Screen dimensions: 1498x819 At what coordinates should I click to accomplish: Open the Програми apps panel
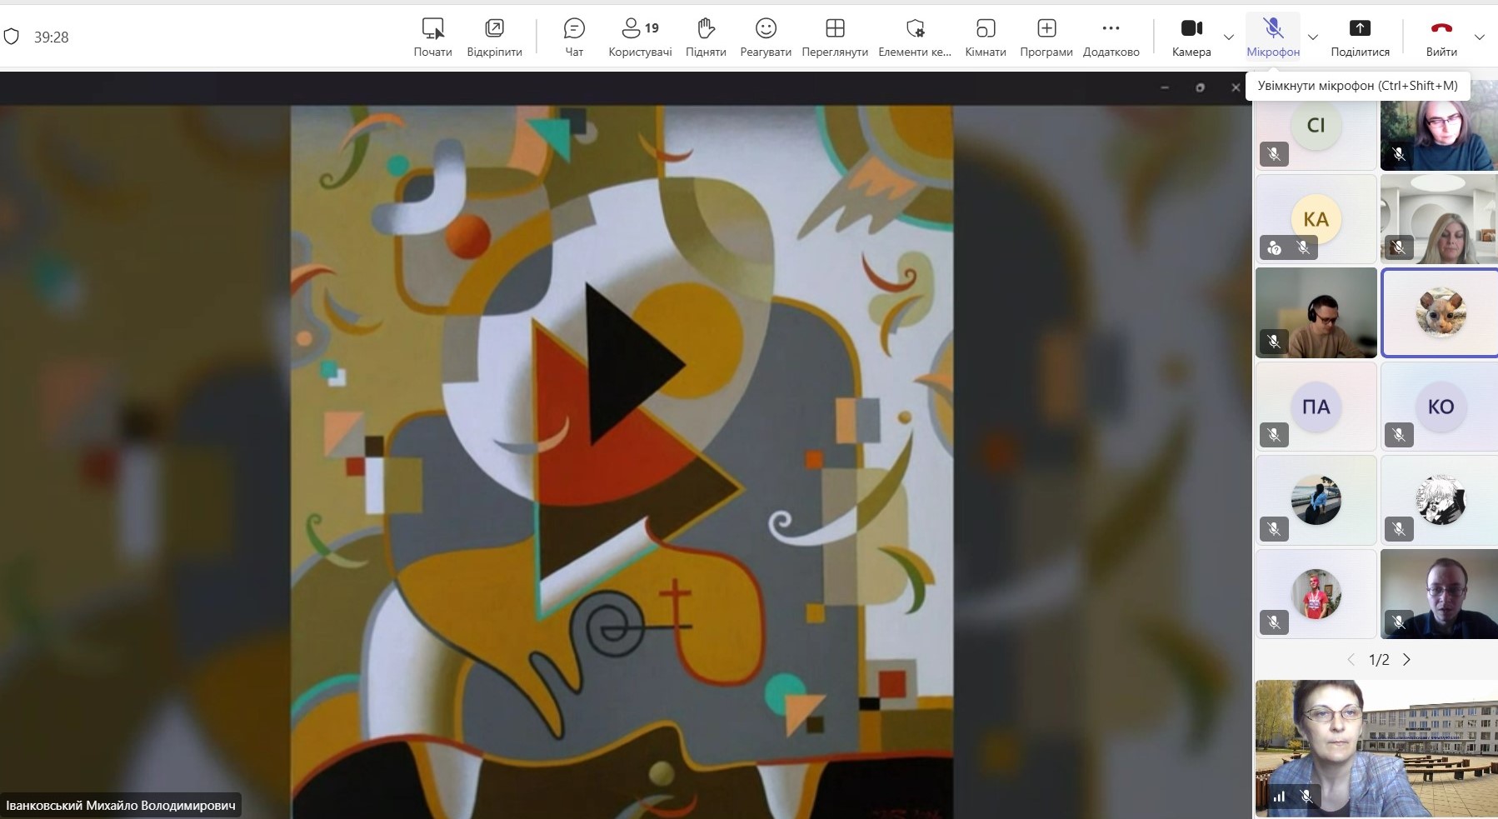pos(1046,37)
